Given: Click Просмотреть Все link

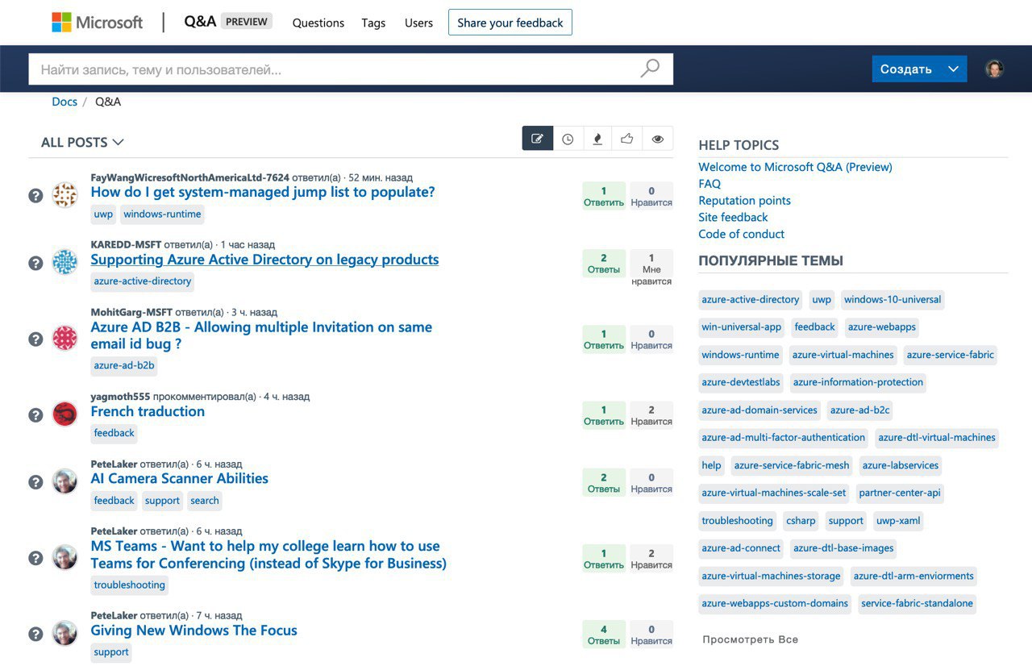Looking at the screenshot, I should (750, 639).
